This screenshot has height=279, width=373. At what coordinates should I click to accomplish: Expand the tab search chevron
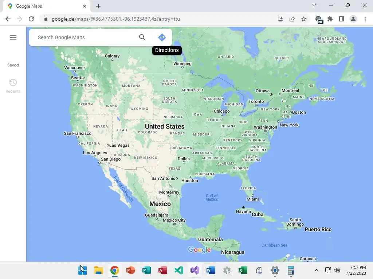click(x=314, y=5)
